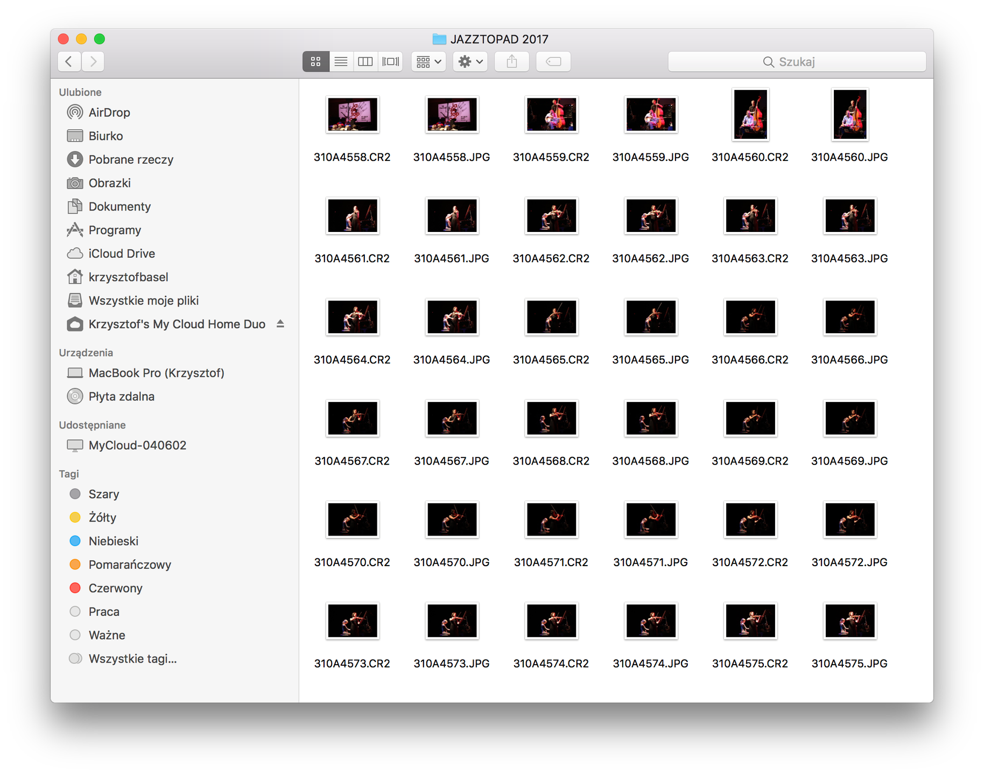Viewport: 984px width, 775px height.
Task: Select thumbnail of 310A4573.JPG
Action: 452,621
